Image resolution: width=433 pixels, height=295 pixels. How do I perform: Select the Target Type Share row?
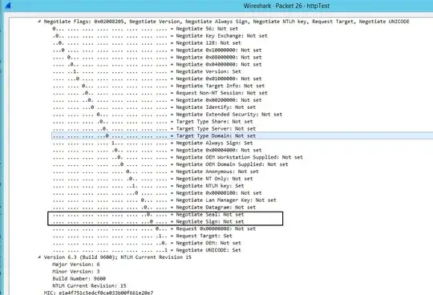pos(152,122)
